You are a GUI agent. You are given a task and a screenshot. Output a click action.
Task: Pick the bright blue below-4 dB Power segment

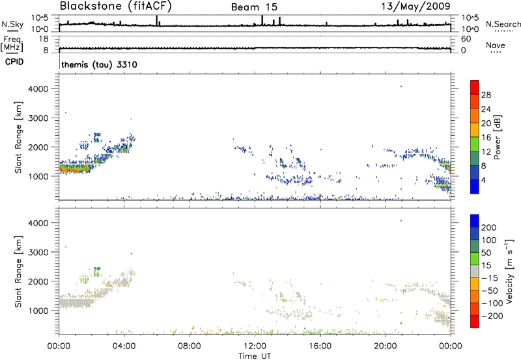click(x=475, y=186)
